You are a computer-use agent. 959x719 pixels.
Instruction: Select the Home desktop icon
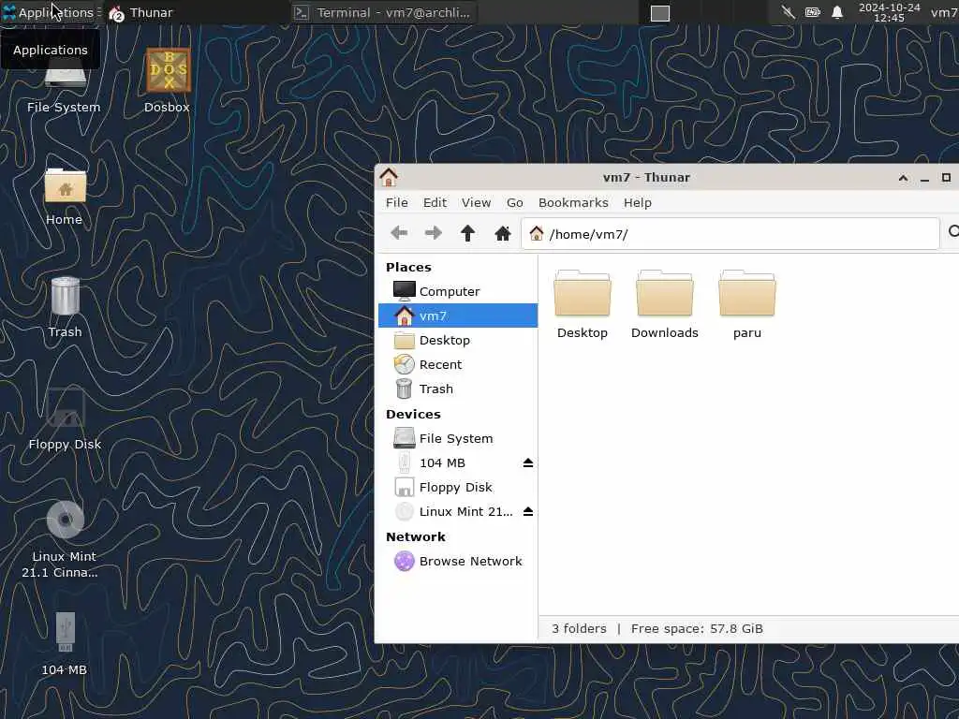tap(65, 196)
